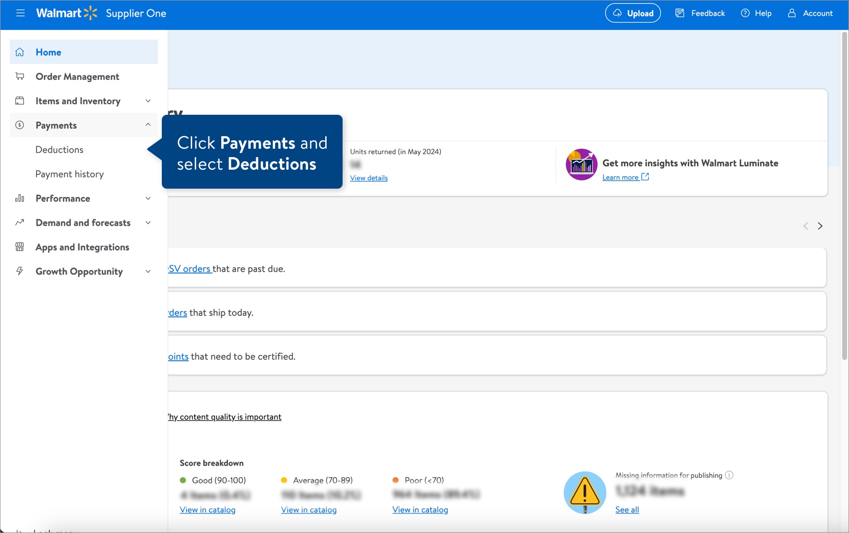Viewport: 849px width, 533px height.
Task: Expand the Demand and forecasts section
Action: pos(148,223)
